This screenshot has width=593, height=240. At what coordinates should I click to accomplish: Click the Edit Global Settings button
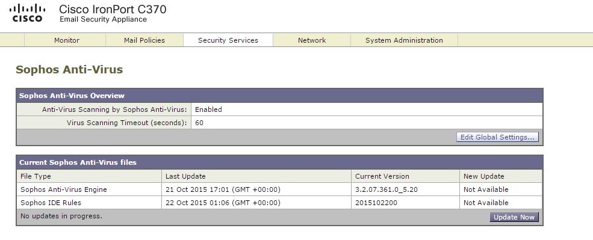point(498,137)
